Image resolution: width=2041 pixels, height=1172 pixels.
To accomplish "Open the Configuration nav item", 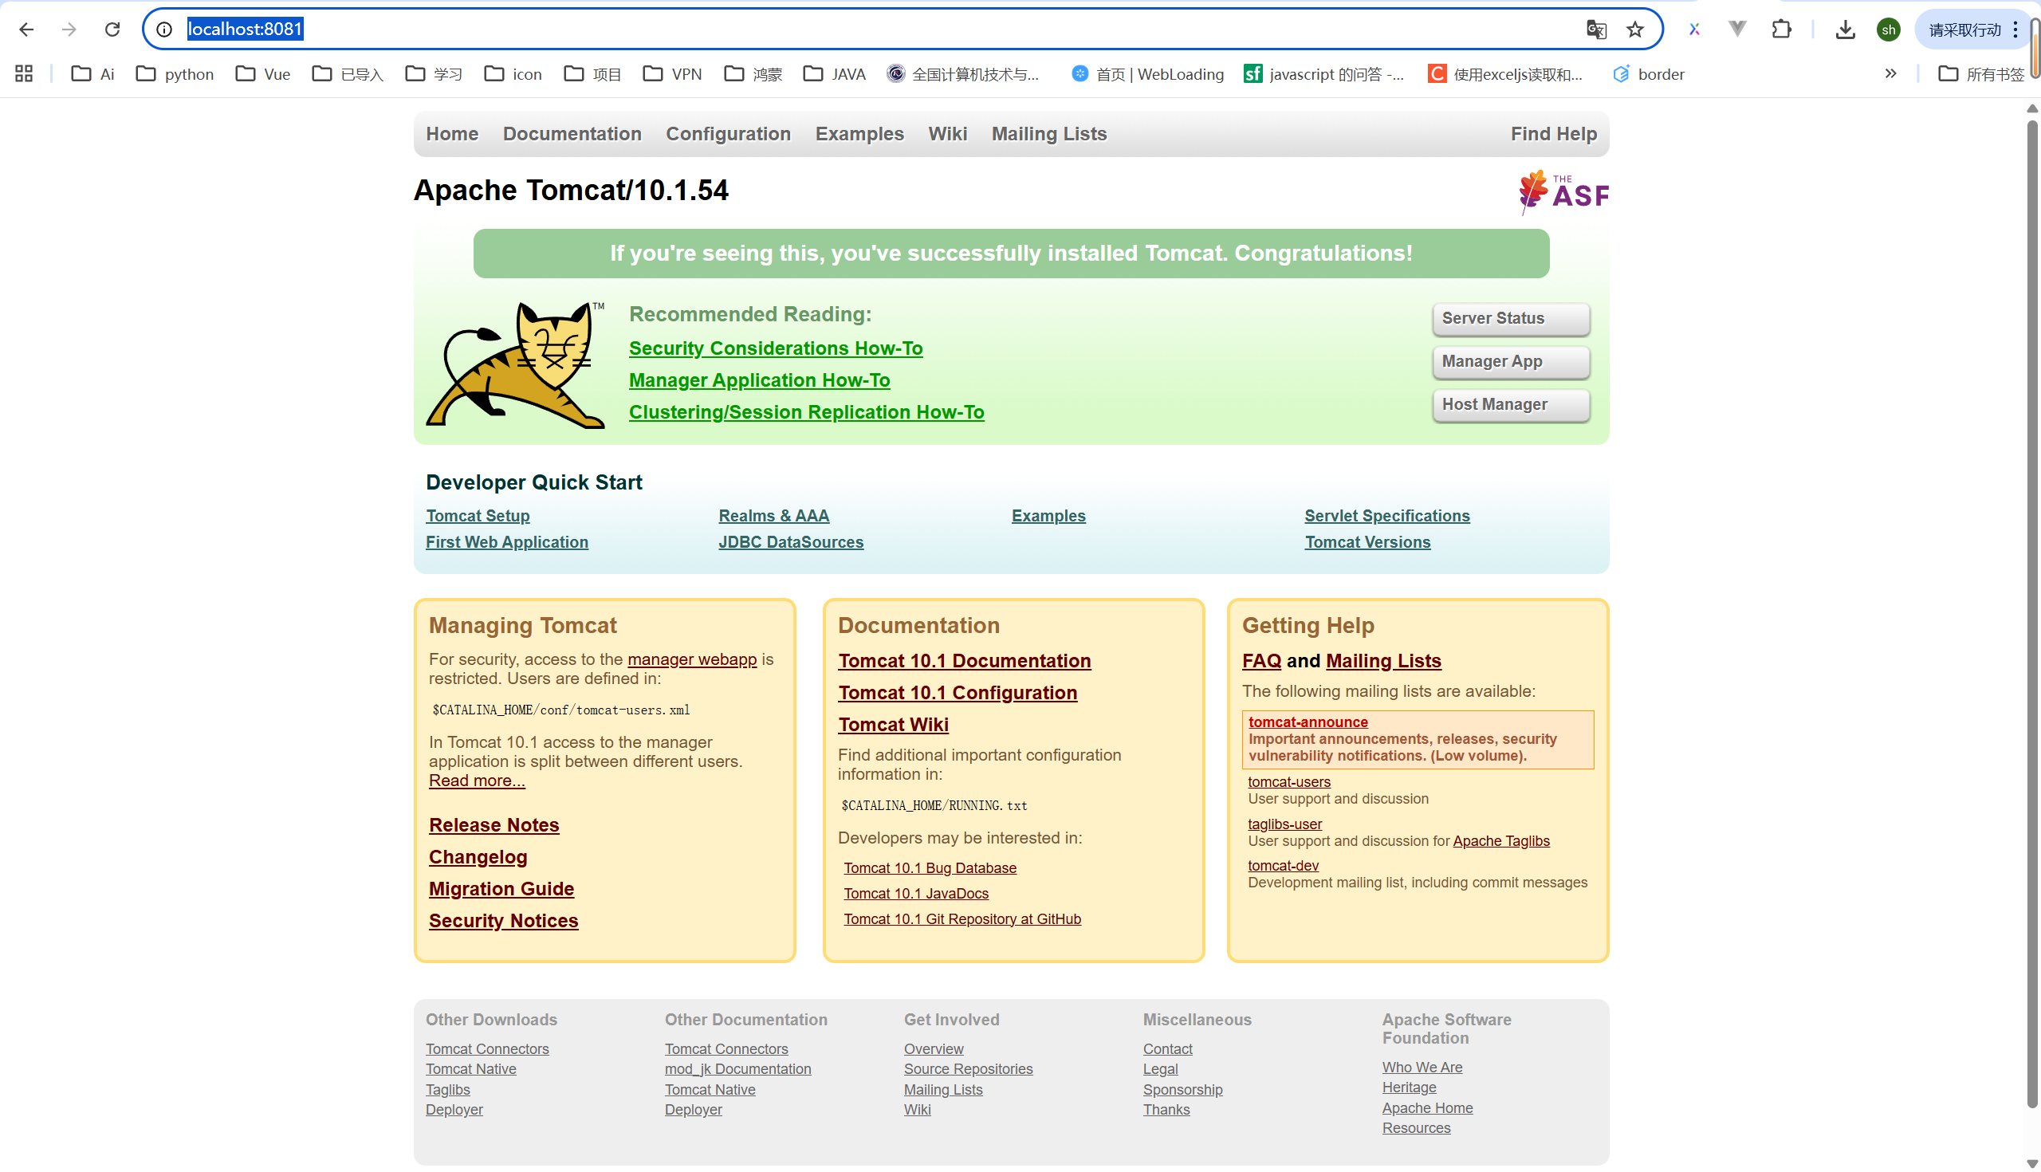I will tap(728, 134).
